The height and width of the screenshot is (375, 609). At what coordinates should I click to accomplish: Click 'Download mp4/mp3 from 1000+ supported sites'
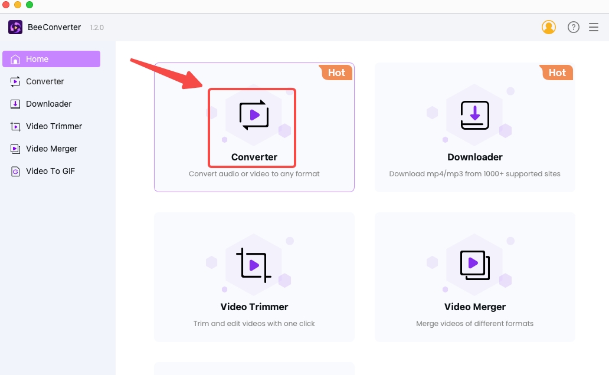474,174
